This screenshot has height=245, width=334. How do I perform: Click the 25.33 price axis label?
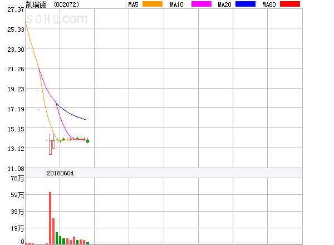coord(16,30)
